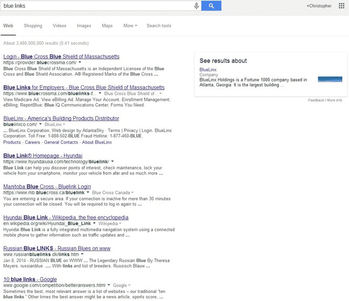Image resolution: width=349 pixels, height=301 pixels.
Task: Expand the More search categories dropdown
Action: 131,26
